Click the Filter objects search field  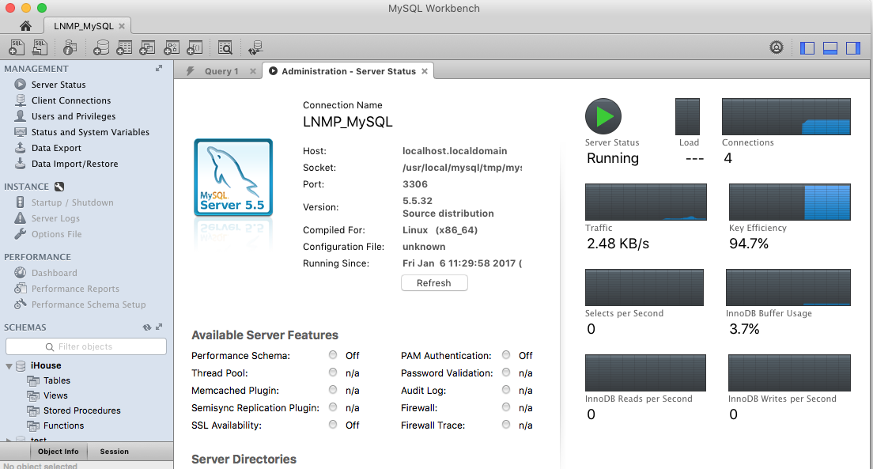(85, 346)
